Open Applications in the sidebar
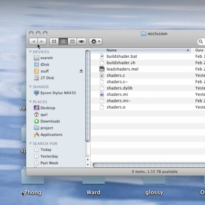The image size is (205, 205). (51, 135)
